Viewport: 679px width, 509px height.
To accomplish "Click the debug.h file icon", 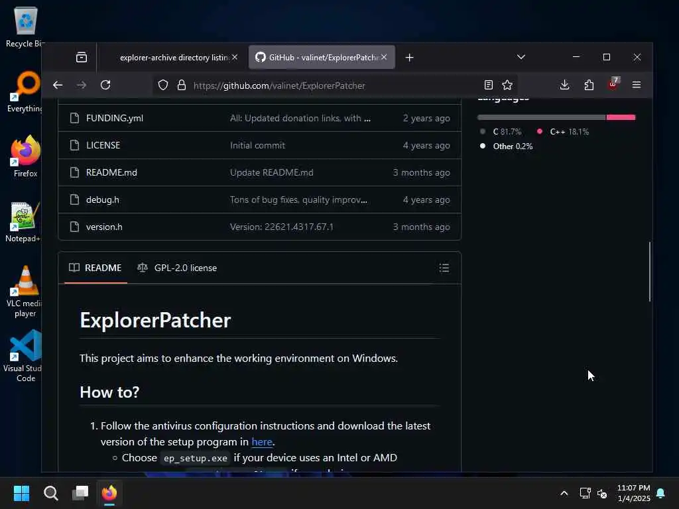I will (x=74, y=199).
